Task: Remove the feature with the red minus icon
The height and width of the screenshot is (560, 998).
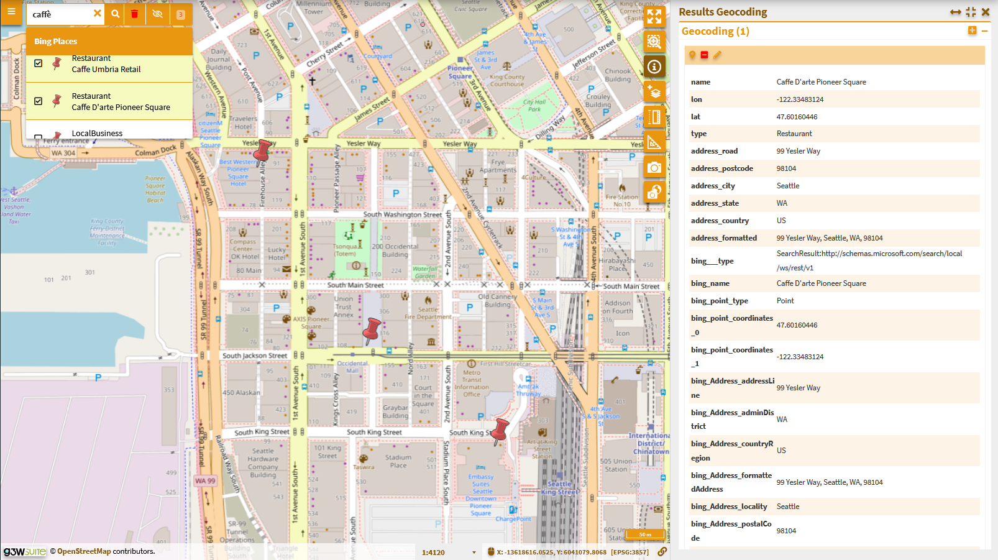Action: [704, 55]
